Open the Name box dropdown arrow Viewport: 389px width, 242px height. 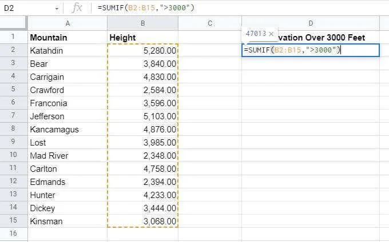tap(57, 9)
